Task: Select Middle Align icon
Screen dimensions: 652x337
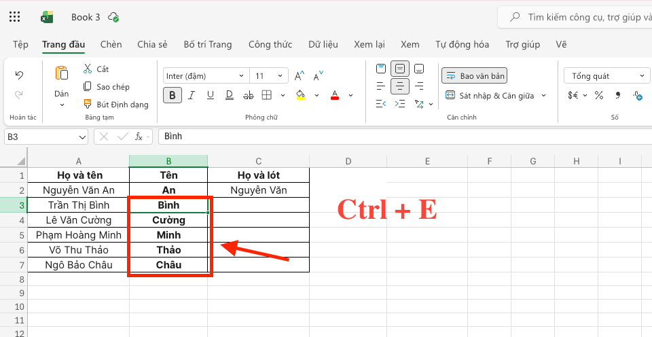Action: point(400,69)
